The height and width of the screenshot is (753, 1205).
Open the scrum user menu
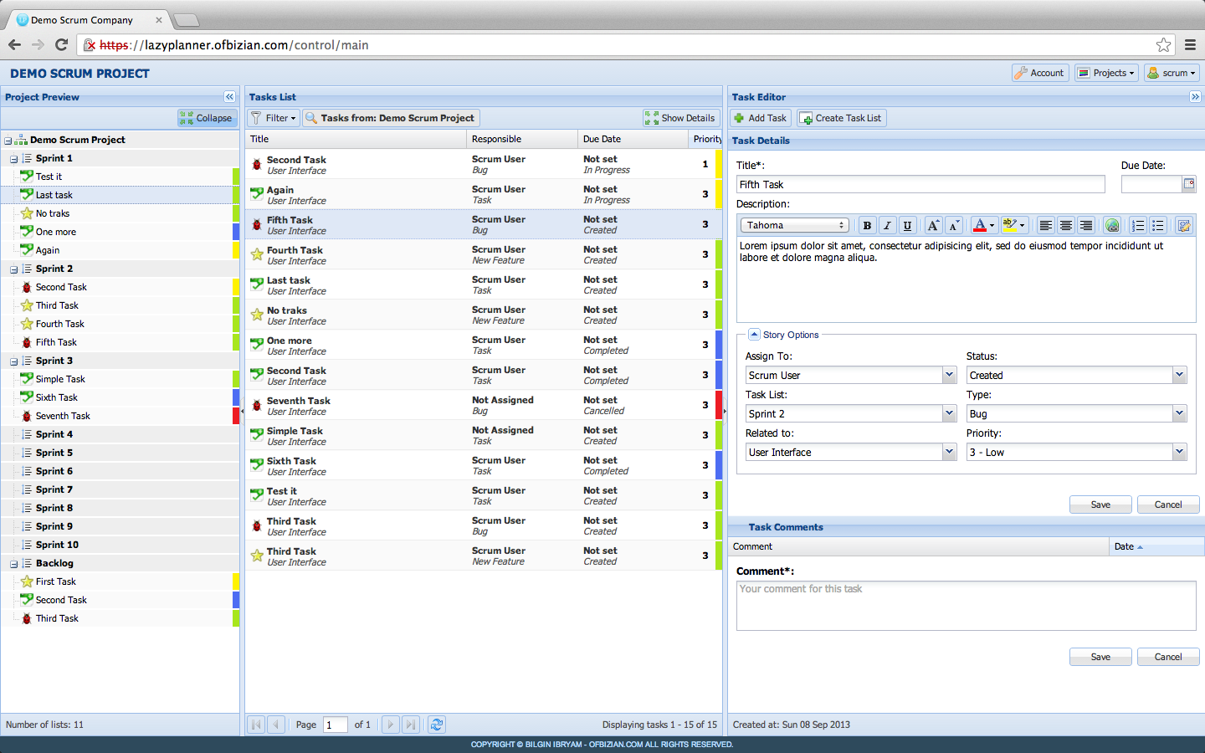pyautogui.click(x=1172, y=72)
